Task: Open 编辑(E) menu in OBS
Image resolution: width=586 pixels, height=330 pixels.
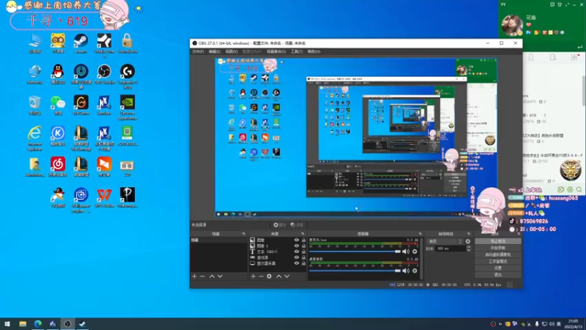Action: click(215, 51)
